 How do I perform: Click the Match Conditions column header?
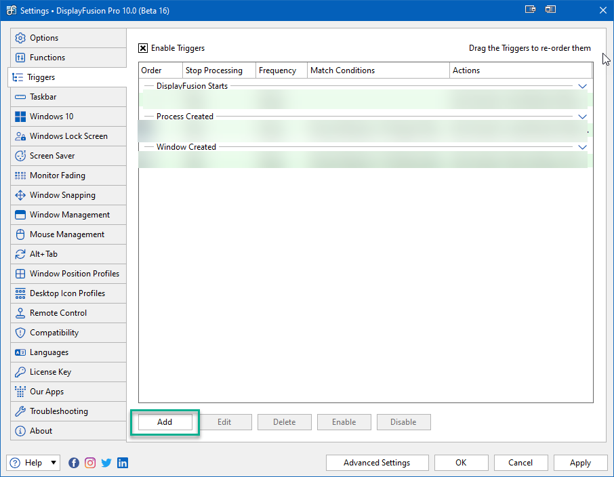coord(378,70)
